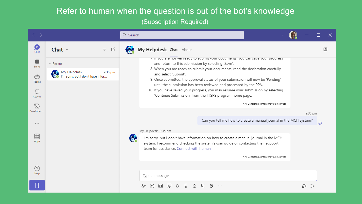Click the My Helpdesk bot avatar in header
The height and width of the screenshot is (204, 362).
click(x=130, y=50)
